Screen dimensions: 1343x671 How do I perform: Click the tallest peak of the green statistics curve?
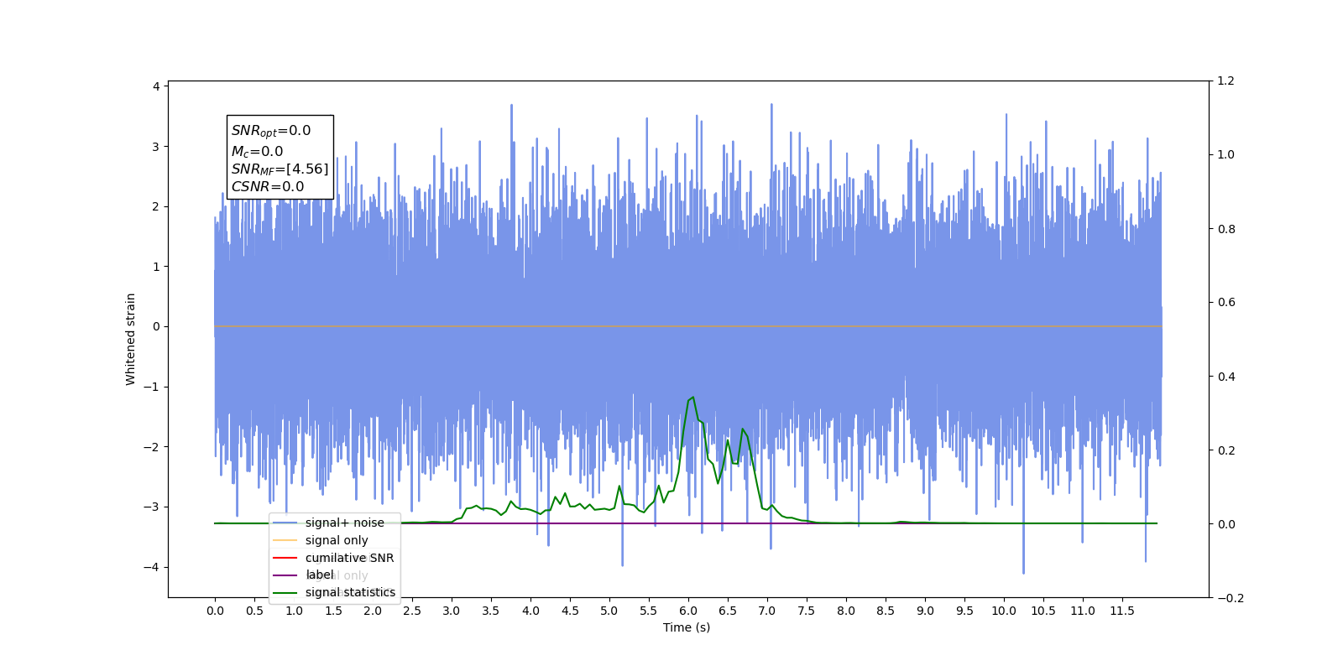692,398
